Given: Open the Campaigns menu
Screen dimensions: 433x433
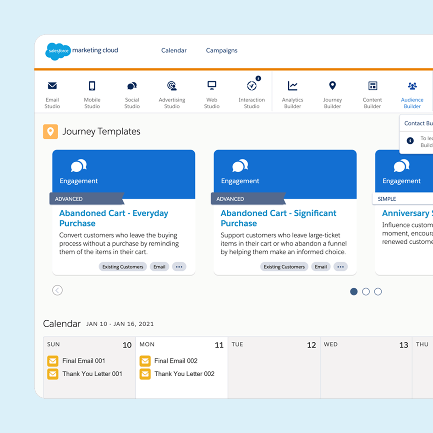Looking at the screenshot, I should click(x=222, y=50).
